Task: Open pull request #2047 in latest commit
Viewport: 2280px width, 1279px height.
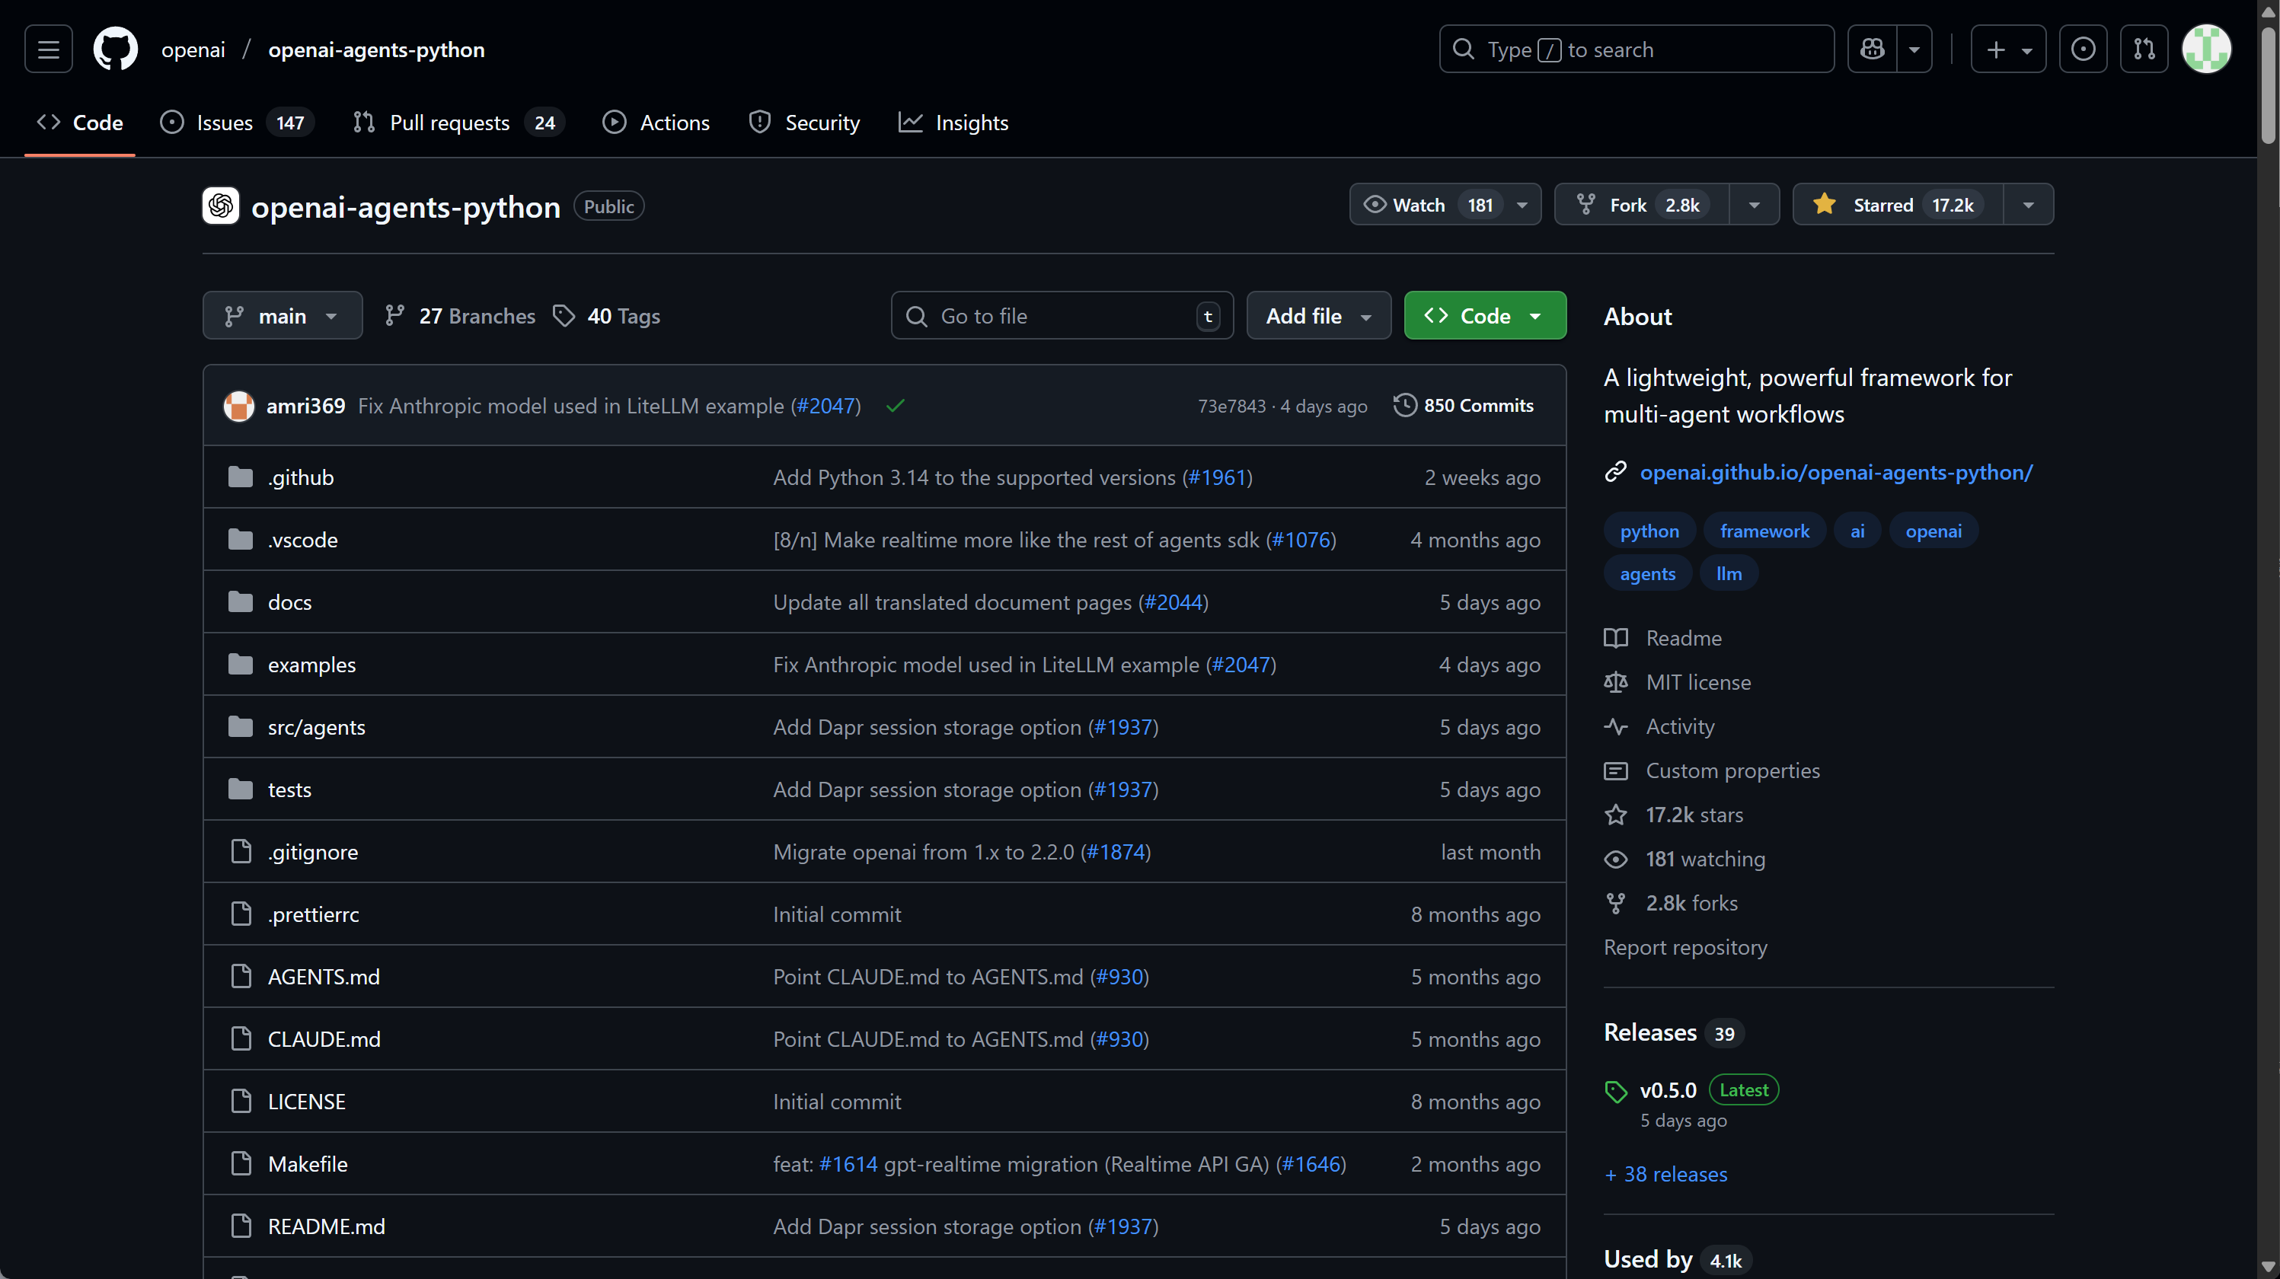Action: [825, 407]
